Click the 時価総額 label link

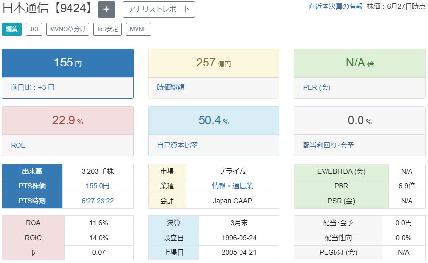(x=171, y=87)
